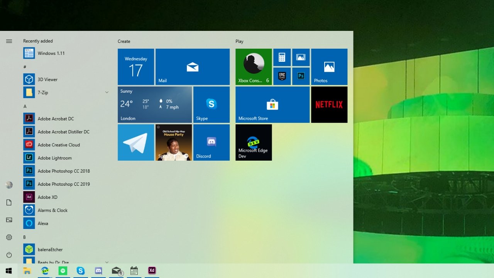Screen dimensions: 494x278
Task: Open the Photos tile
Action: pos(329,67)
